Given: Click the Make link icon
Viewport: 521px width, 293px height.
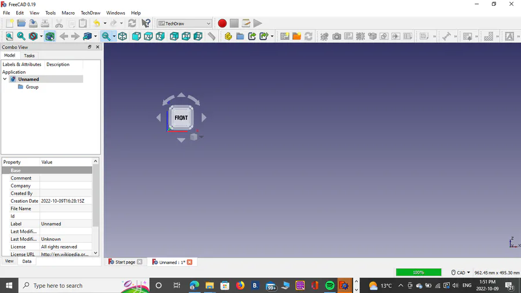Looking at the screenshot, I should [x=252, y=36].
